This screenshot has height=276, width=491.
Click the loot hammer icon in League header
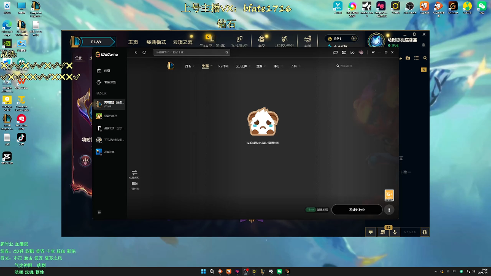pos(284,39)
